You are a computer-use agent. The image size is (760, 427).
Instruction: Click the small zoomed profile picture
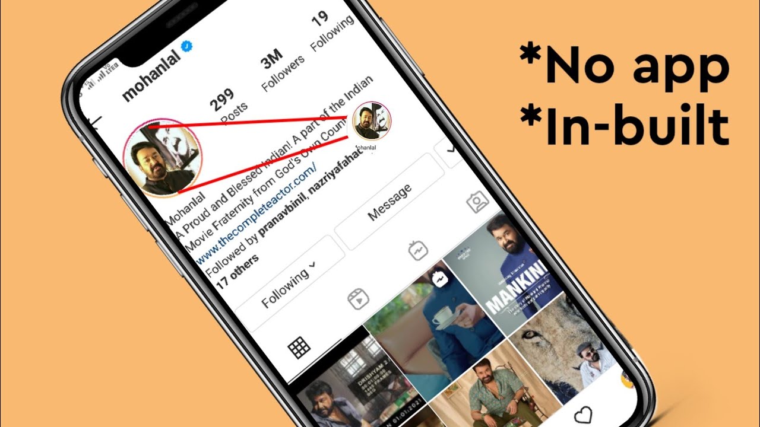[x=372, y=122]
